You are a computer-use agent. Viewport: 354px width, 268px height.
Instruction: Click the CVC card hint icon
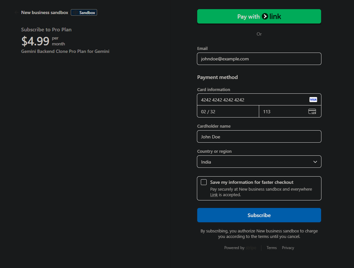click(x=312, y=112)
